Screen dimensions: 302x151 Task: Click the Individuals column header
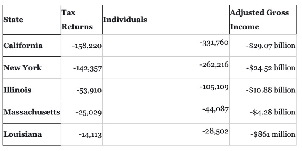tap(125, 20)
